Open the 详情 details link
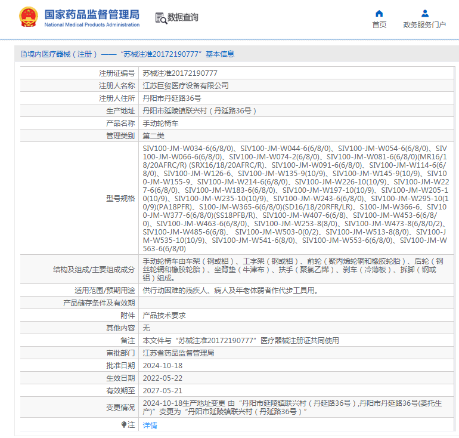The width and height of the screenshot is (459, 438). click(x=150, y=425)
